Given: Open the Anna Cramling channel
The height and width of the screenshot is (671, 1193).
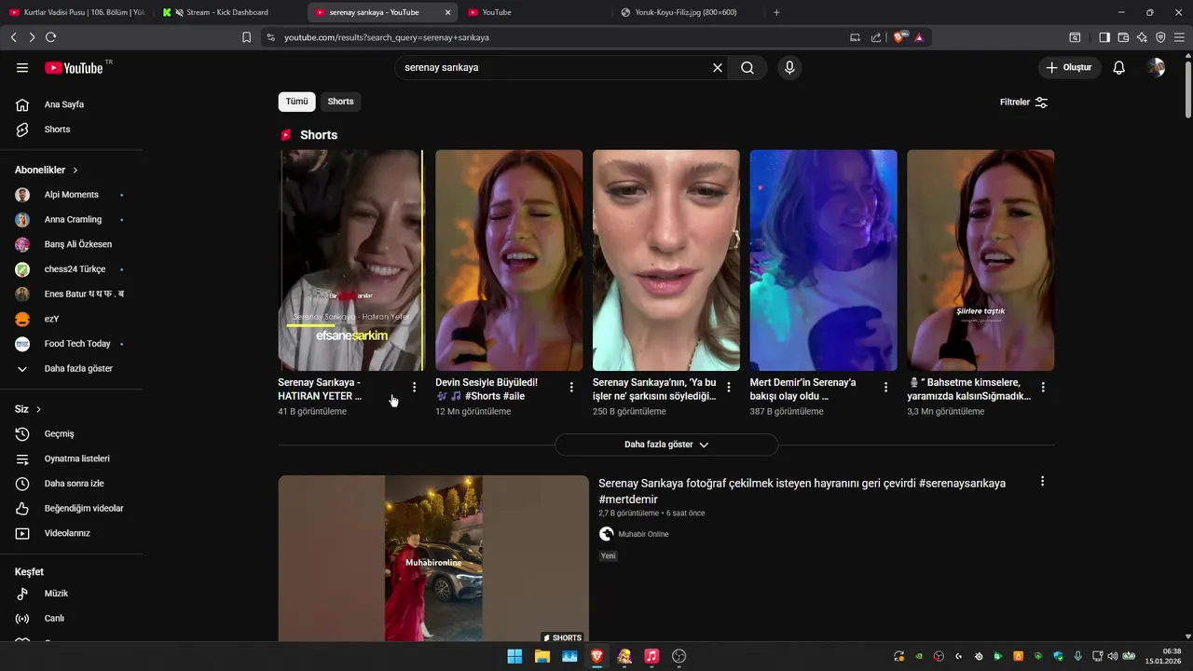Looking at the screenshot, I should point(72,220).
